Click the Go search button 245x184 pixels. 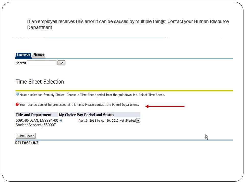62,63
